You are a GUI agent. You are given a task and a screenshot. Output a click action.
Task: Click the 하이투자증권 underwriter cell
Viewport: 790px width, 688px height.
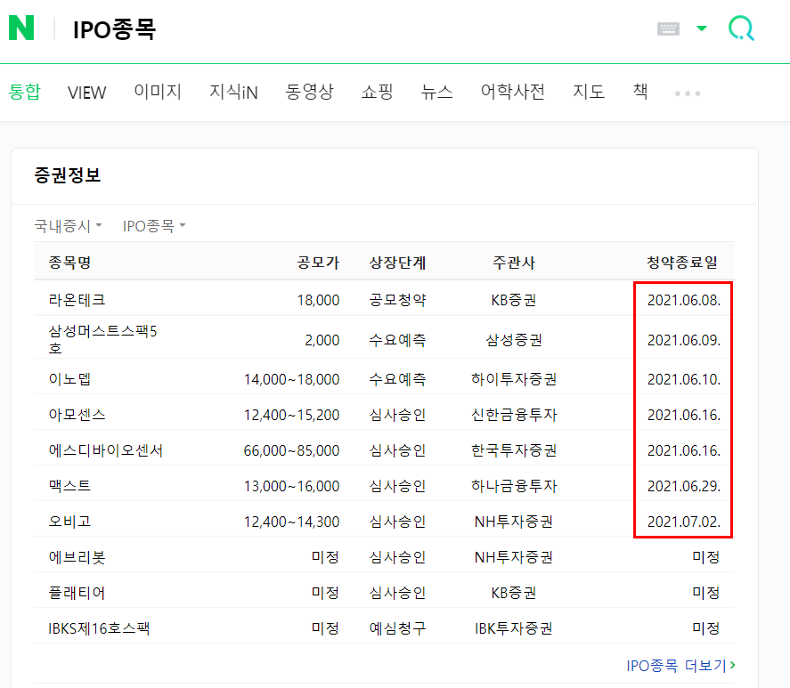513,379
